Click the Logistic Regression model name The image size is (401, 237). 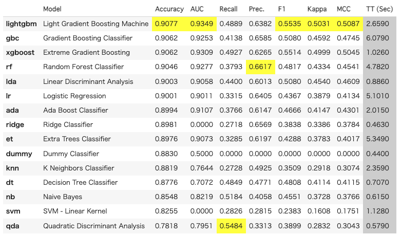click(74, 96)
